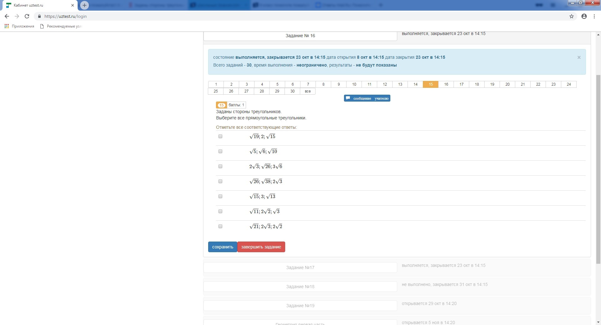
Task: Collapse the Задание № 16 header
Action: pos(300,36)
